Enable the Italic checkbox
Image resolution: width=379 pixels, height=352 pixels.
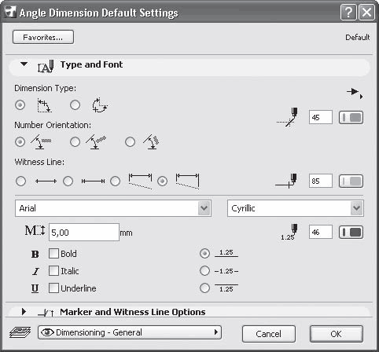pyautogui.click(x=53, y=271)
